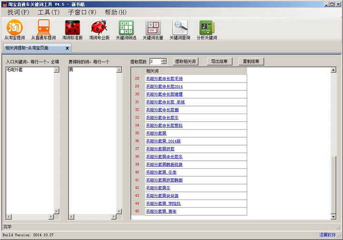This screenshot has height=240, width=343.
Task: Click down arrow of 入口关键词 box scrollbar
Action: [x=56, y=211]
